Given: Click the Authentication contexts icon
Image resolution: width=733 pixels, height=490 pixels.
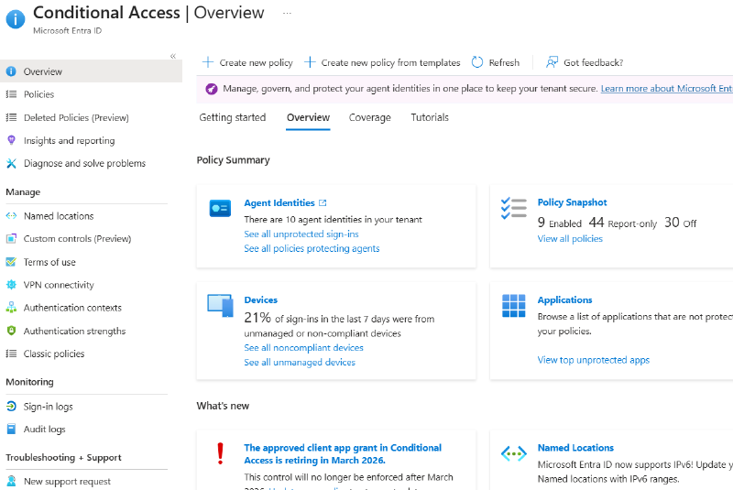Looking at the screenshot, I should pyautogui.click(x=11, y=308).
